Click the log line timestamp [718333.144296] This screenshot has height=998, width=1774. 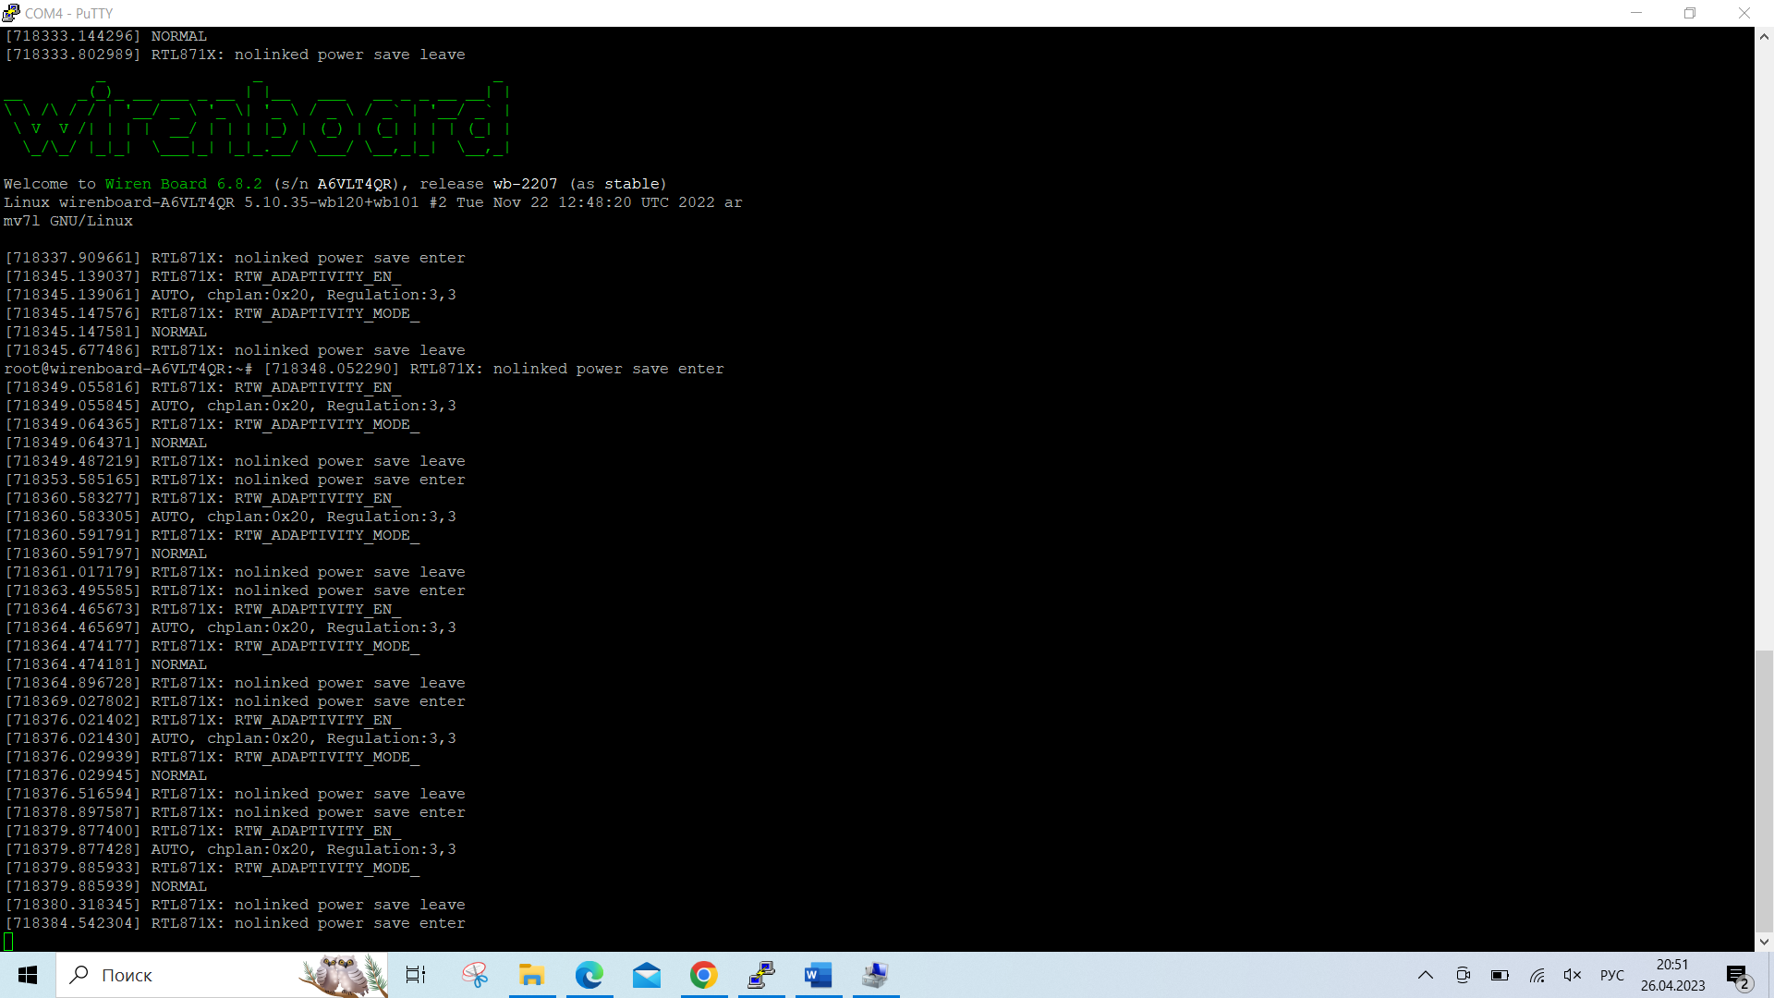pos(73,36)
